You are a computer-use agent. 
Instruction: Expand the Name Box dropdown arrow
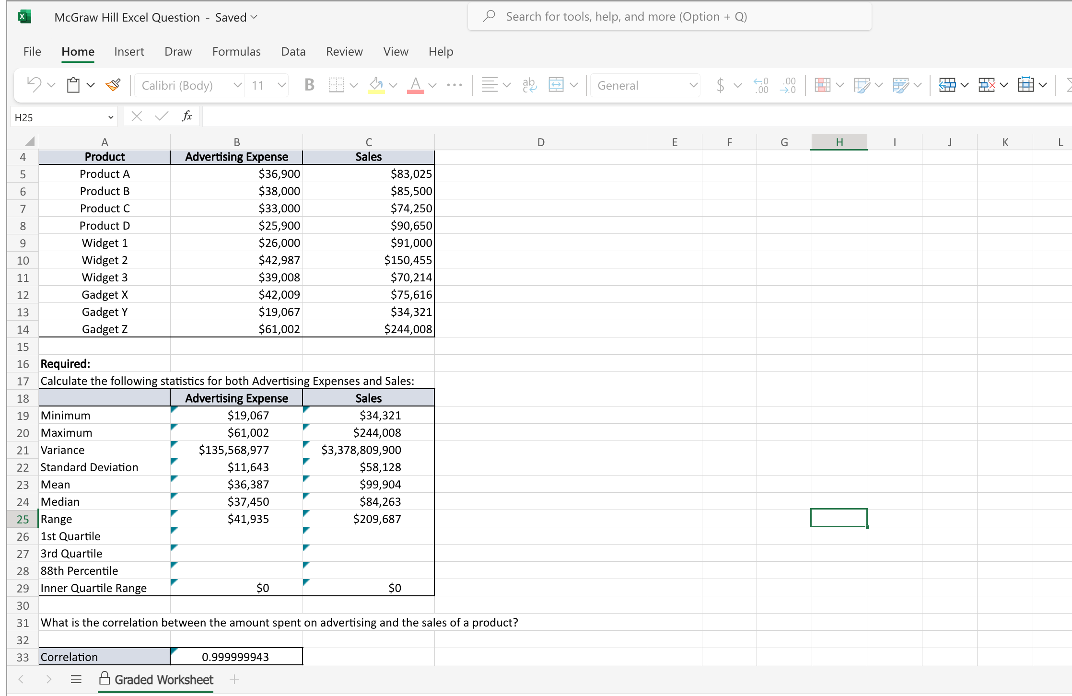(x=111, y=117)
